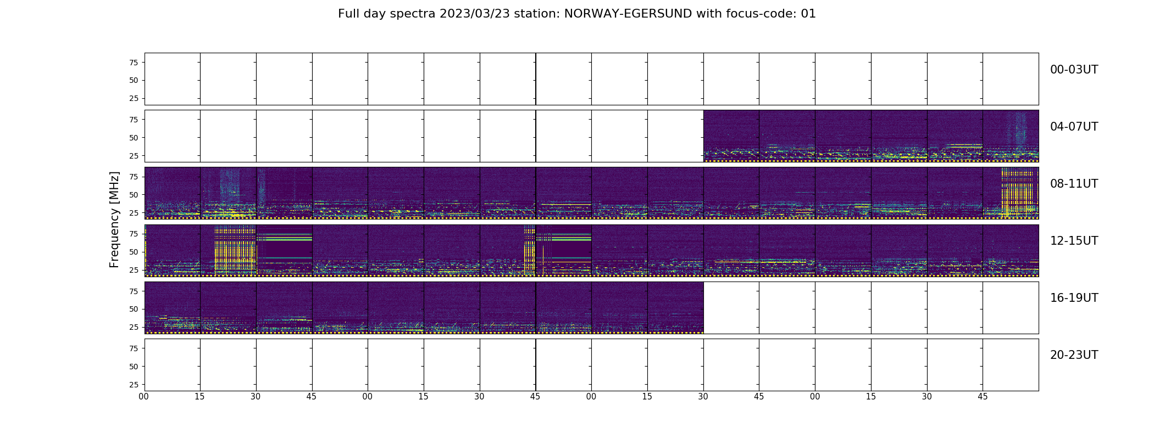Click the 25 tick of the 00-03UT row
This screenshot has width=1154, height=439.
point(134,98)
